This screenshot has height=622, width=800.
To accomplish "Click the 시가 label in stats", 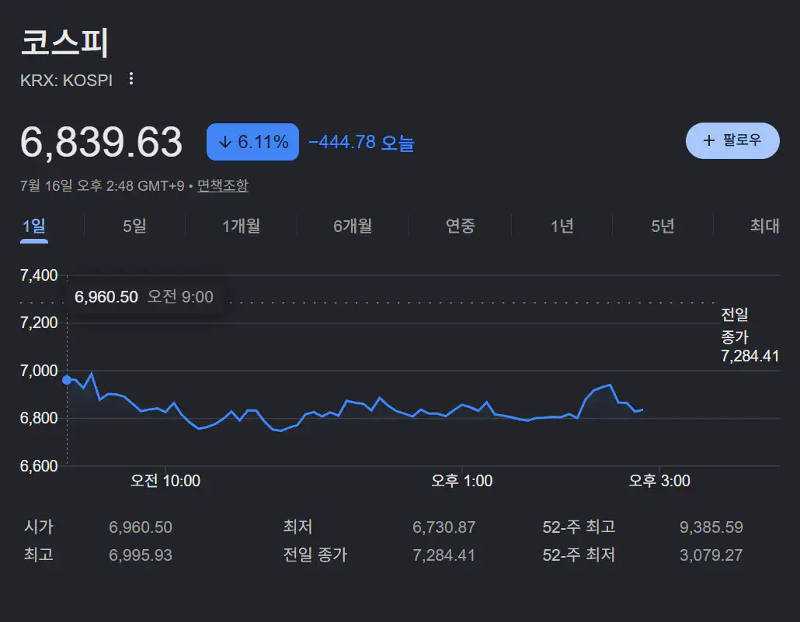I will (39, 527).
